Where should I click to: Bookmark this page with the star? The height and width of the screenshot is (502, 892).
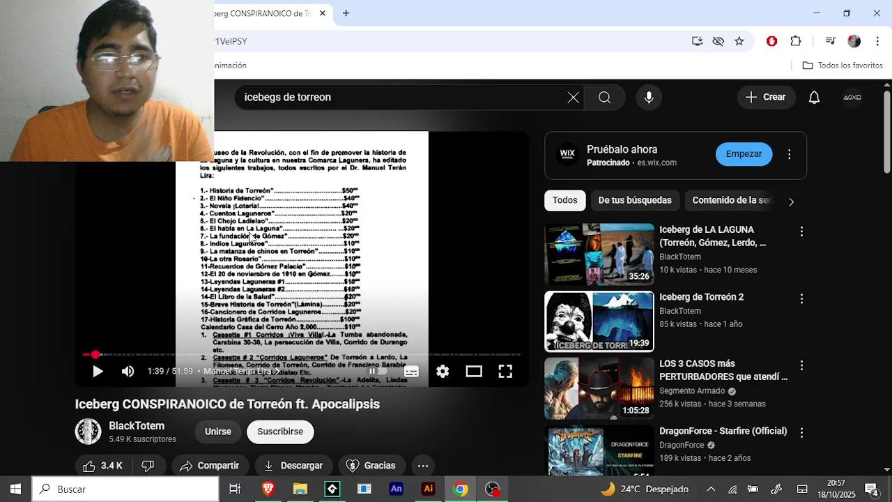click(x=739, y=41)
